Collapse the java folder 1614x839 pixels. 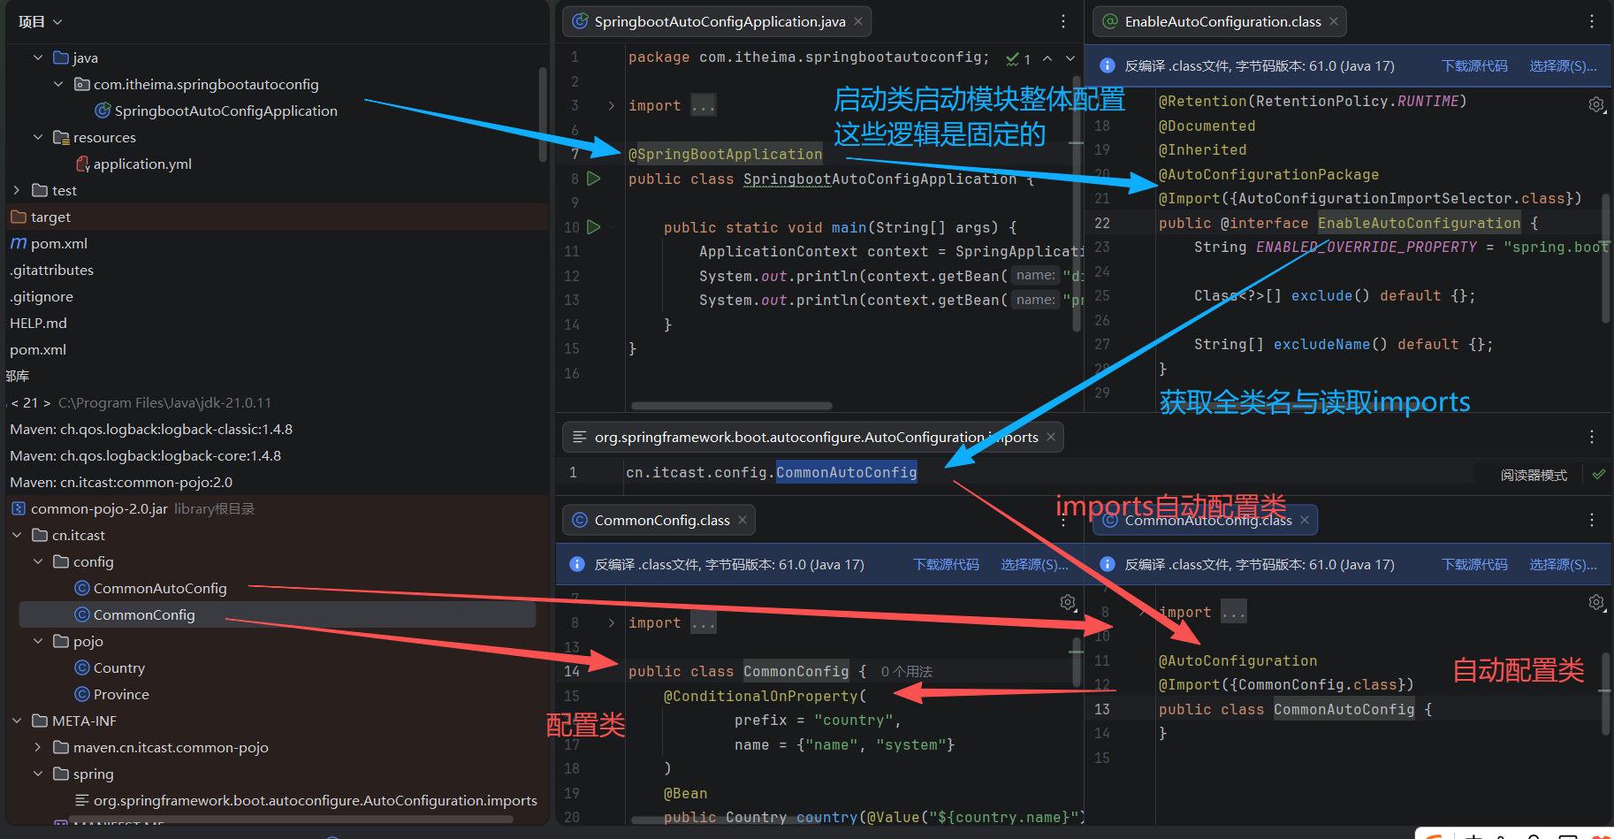coord(38,57)
